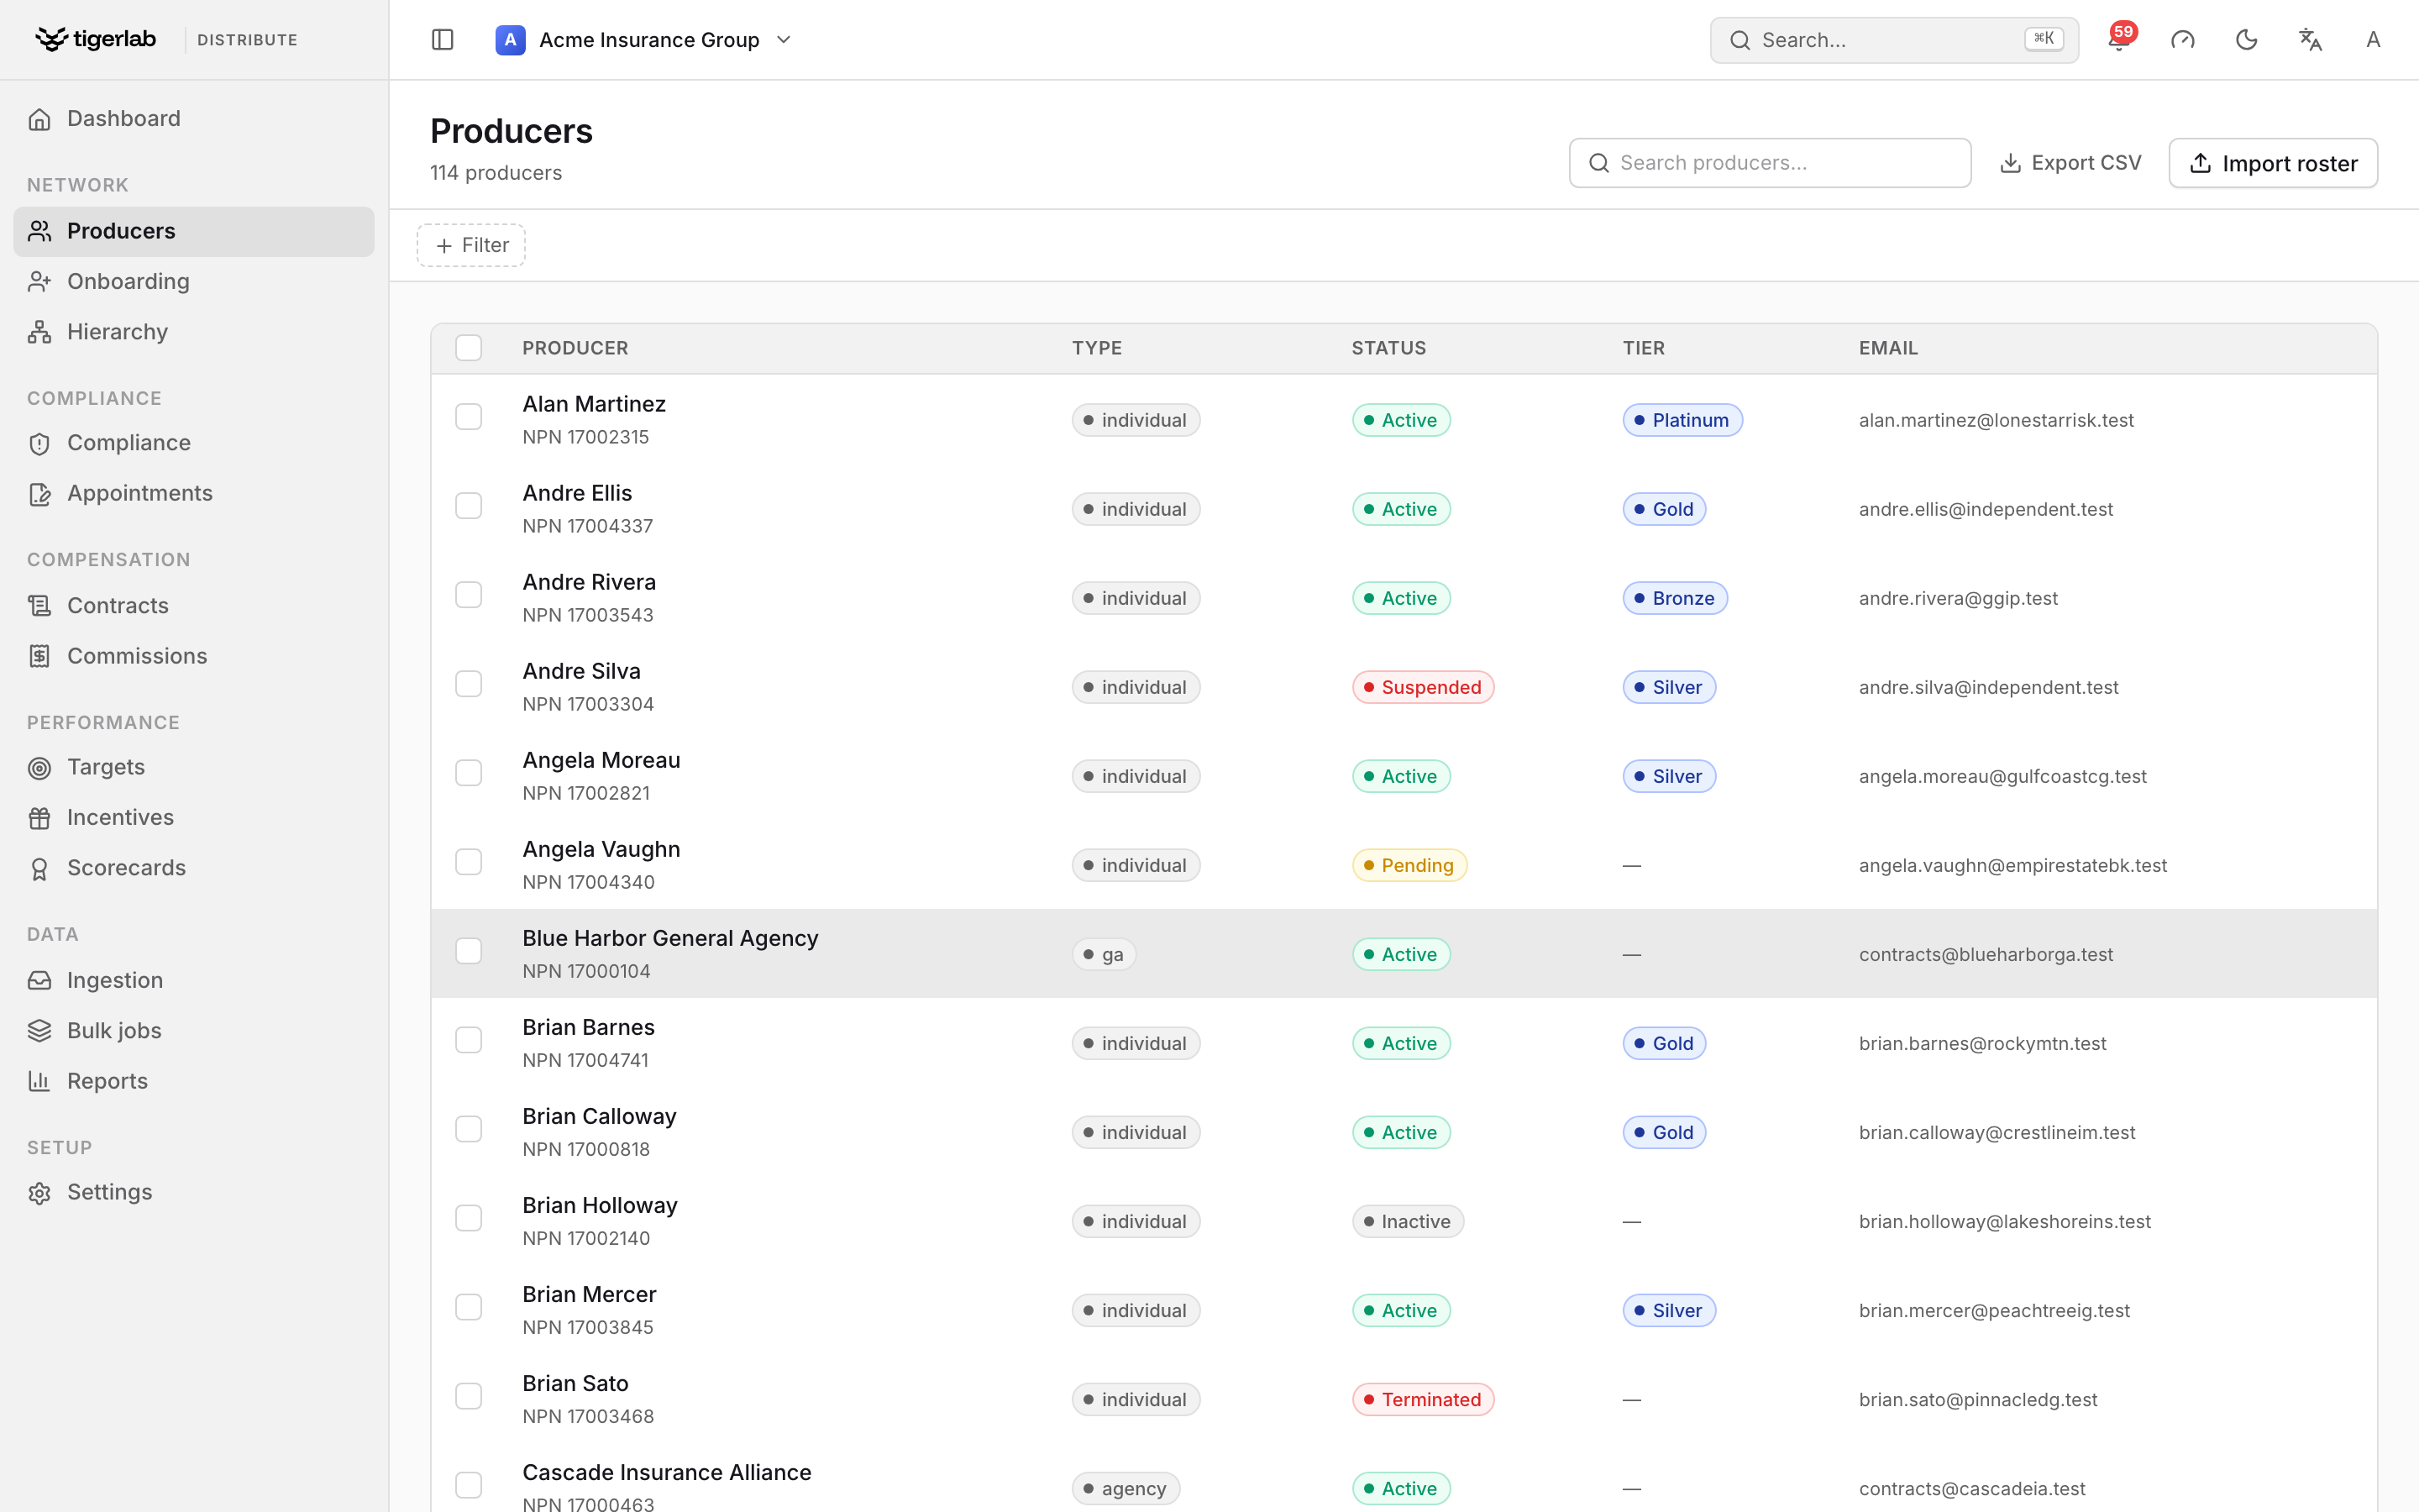Click the Reports bar chart icon
Screen dimensions: 2419x1512
[x=40, y=1081]
